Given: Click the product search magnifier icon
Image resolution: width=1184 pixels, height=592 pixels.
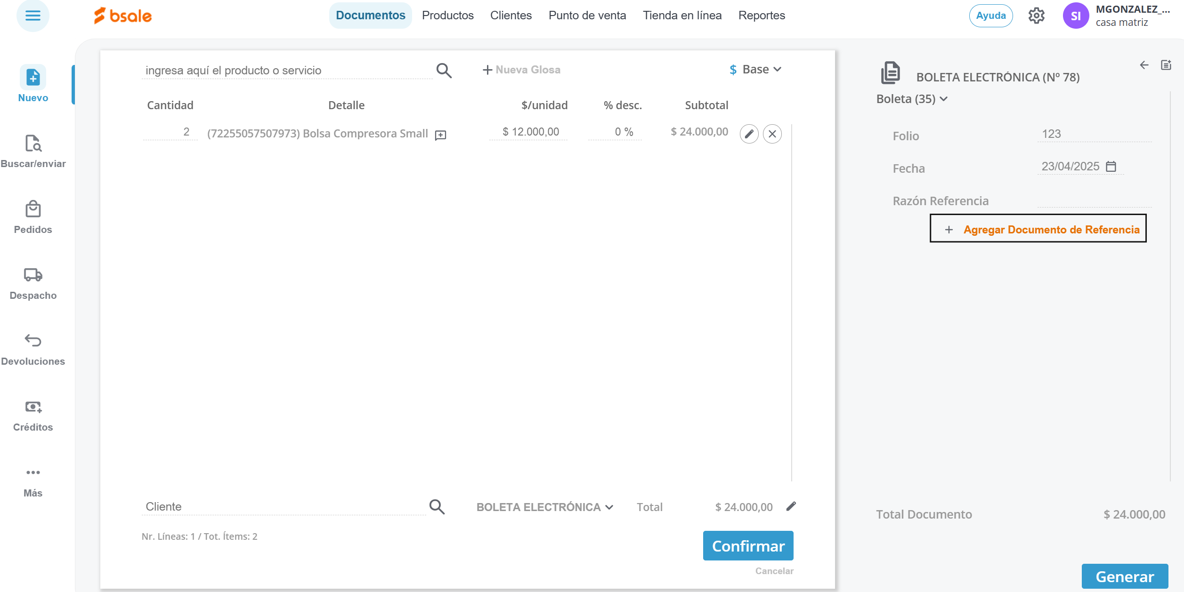Looking at the screenshot, I should click(x=444, y=71).
